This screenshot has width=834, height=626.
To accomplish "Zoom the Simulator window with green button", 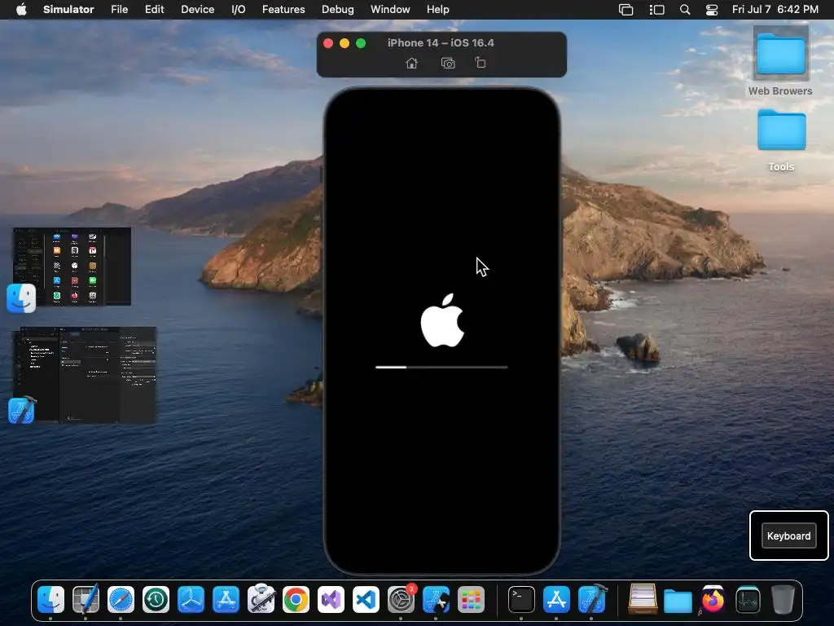I will tap(361, 43).
